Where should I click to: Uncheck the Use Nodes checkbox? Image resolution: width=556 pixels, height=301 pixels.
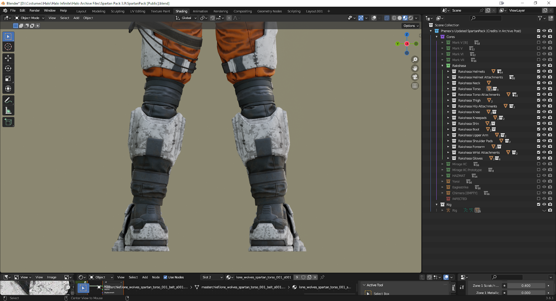click(165, 277)
